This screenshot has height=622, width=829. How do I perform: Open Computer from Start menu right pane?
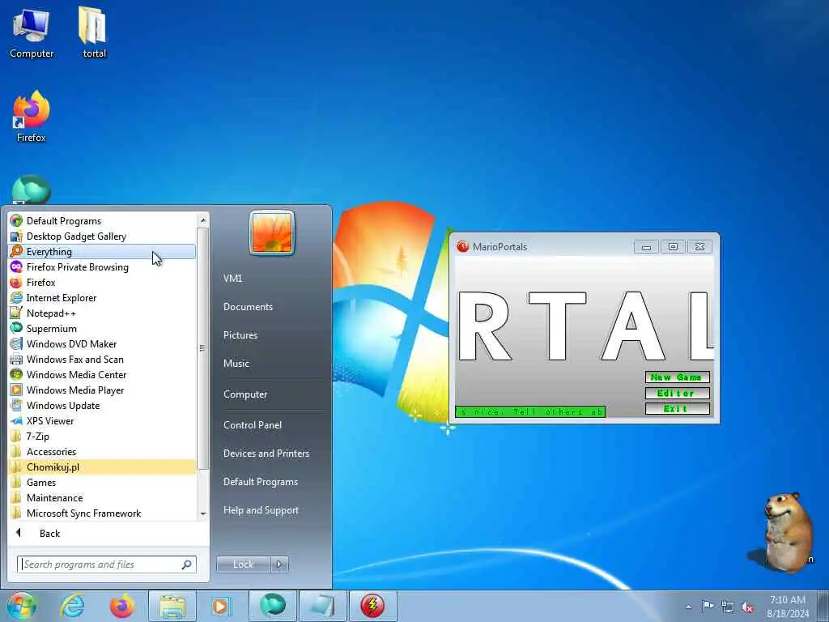[245, 394]
